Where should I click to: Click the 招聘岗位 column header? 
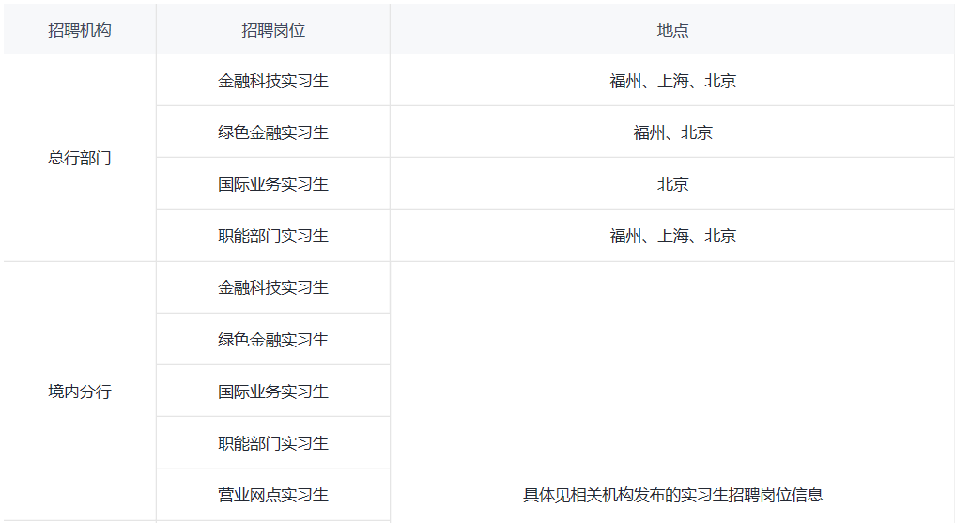[x=273, y=30]
